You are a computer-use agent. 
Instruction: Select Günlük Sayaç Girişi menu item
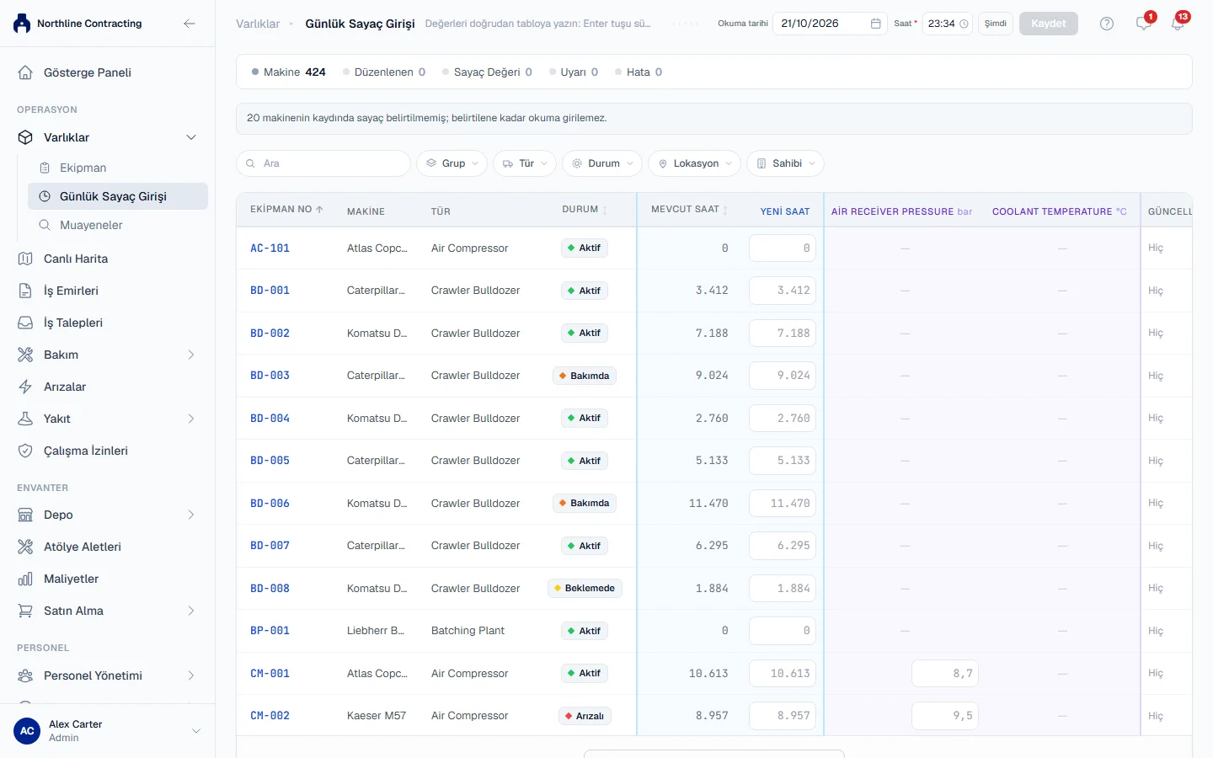point(118,196)
